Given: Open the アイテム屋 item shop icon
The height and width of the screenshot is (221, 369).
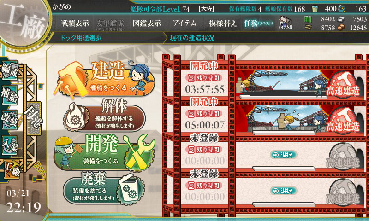Looking at the screenshot, I should coord(285,23).
